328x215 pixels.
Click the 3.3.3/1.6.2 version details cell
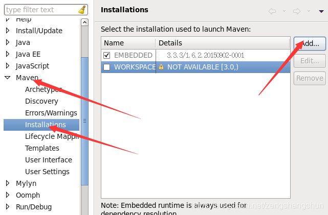pos(205,55)
